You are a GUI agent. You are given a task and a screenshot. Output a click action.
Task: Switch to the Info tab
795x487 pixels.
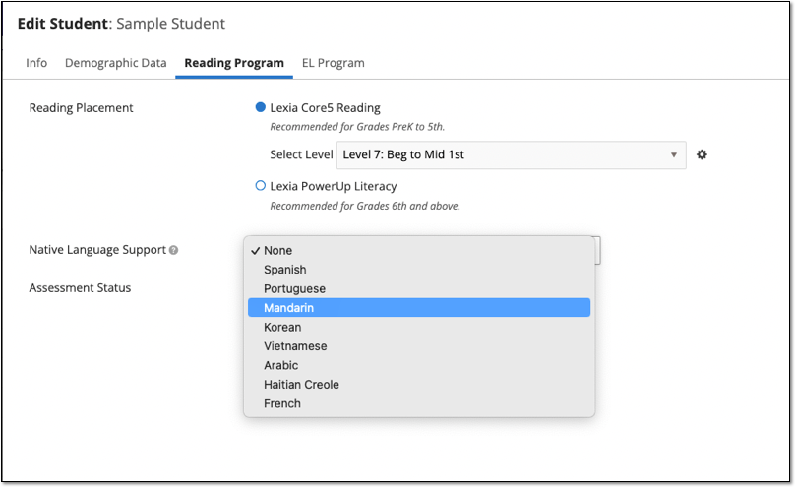(x=36, y=63)
